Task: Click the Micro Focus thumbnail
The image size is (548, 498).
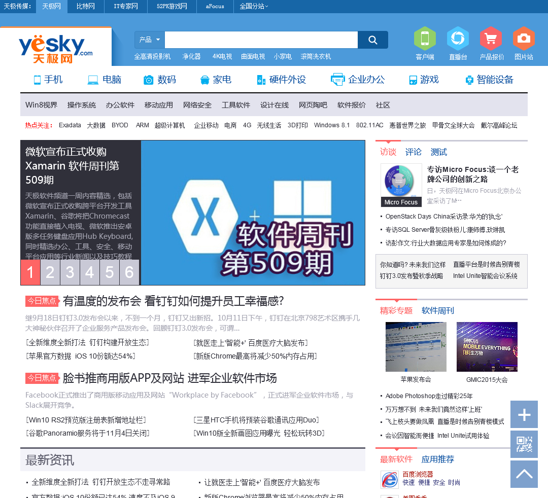Action: pos(401,185)
